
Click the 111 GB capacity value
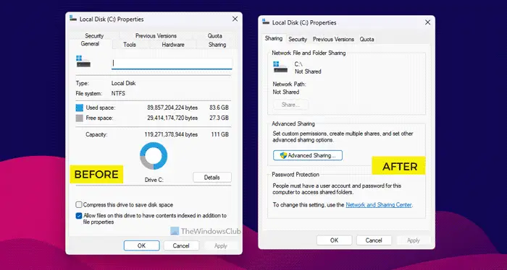click(220, 134)
